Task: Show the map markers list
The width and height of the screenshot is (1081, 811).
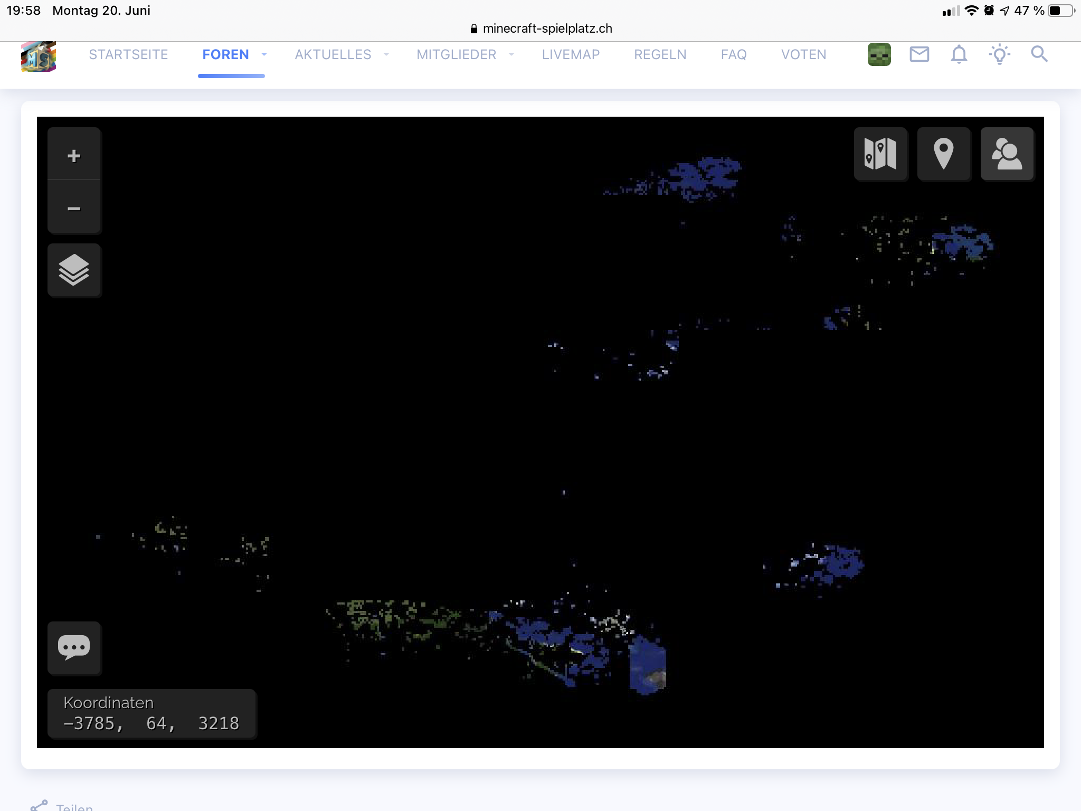Action: tap(943, 154)
